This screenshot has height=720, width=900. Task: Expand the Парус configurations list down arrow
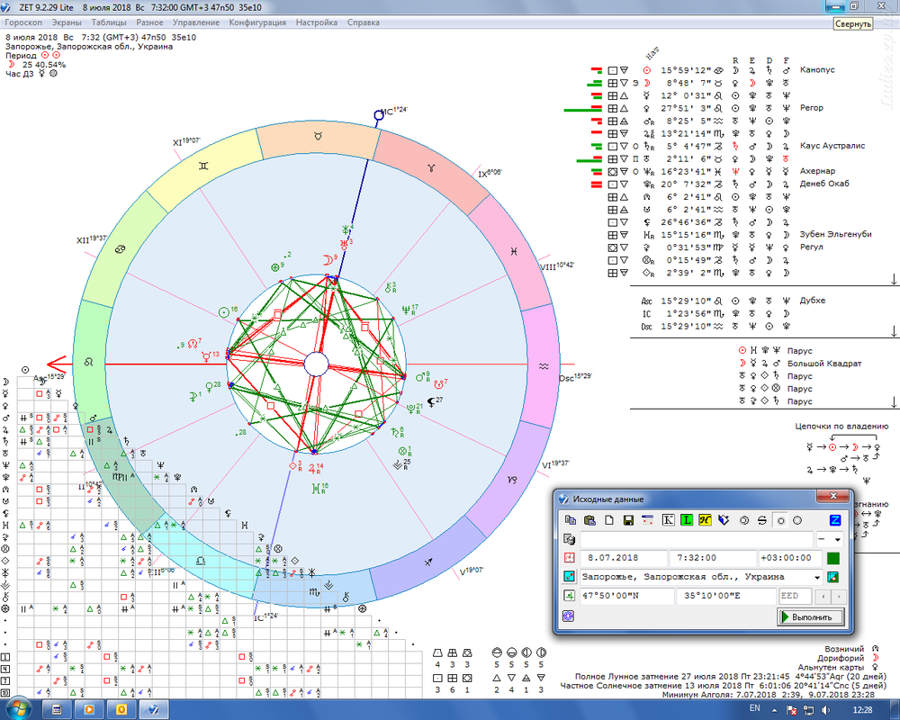click(x=894, y=403)
